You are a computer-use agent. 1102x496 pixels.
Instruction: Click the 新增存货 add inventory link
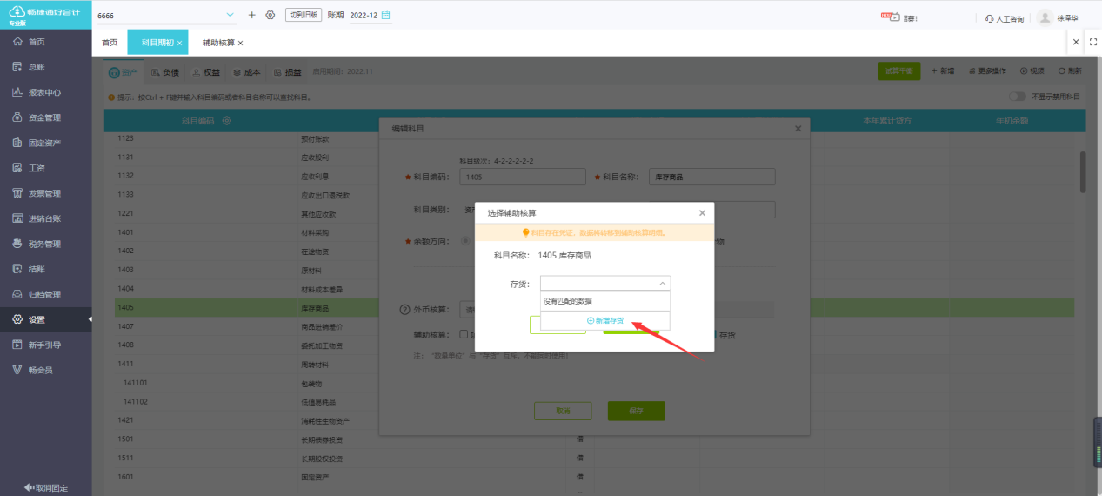[605, 320]
